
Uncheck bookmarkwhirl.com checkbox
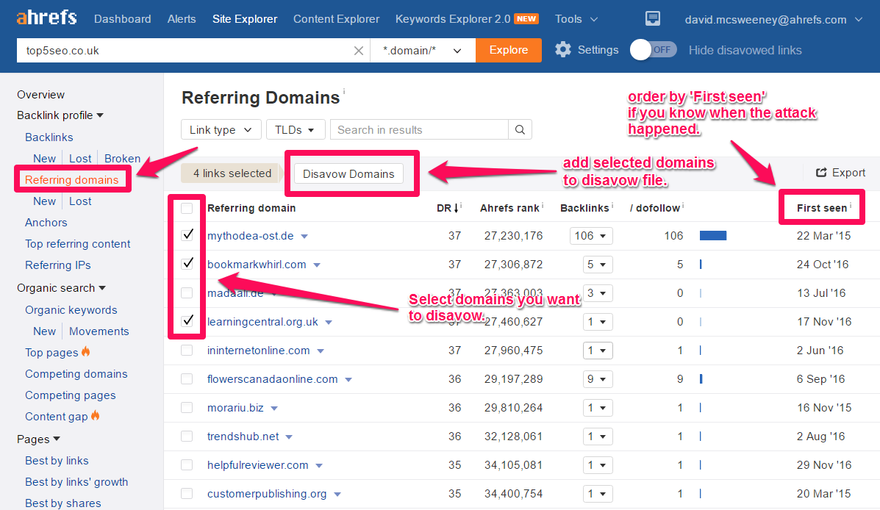click(187, 265)
